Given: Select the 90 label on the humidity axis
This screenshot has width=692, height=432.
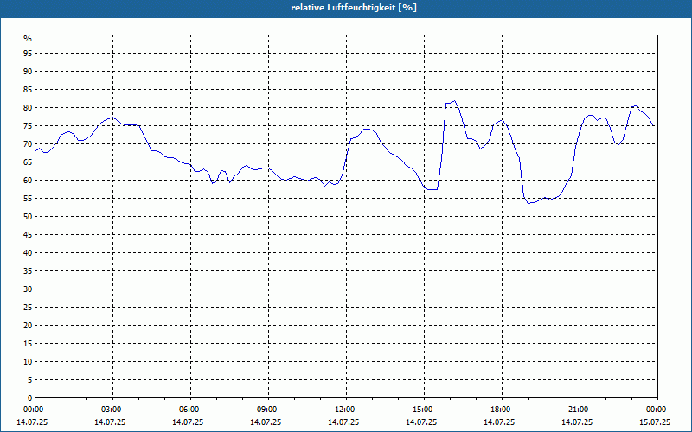Looking at the screenshot, I should (x=28, y=72).
